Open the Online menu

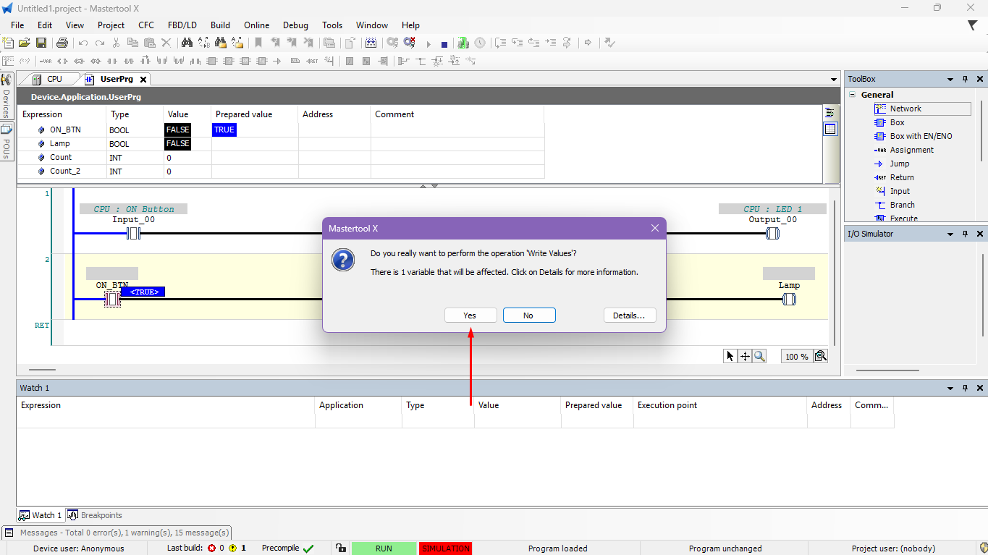tap(256, 25)
